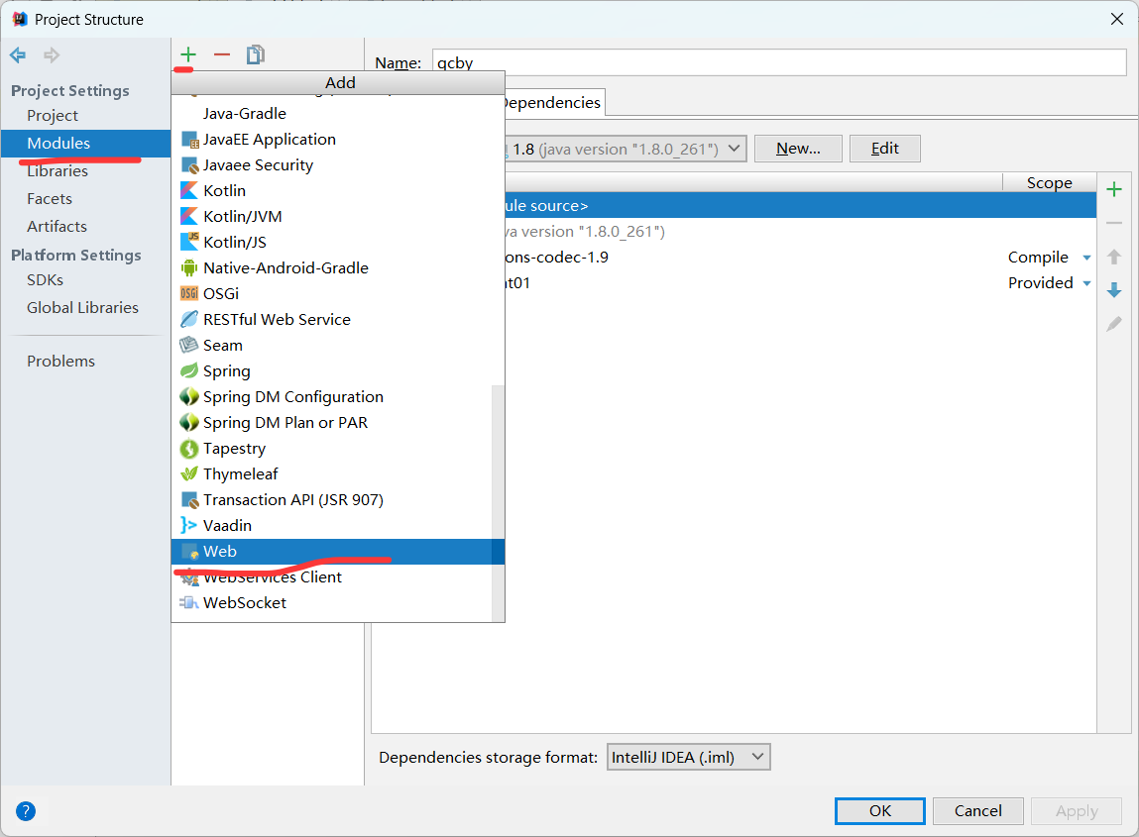Move dependency down with the blue arrow

coord(1113,290)
